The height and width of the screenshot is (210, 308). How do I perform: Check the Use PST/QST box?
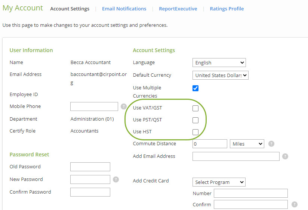(x=195, y=120)
